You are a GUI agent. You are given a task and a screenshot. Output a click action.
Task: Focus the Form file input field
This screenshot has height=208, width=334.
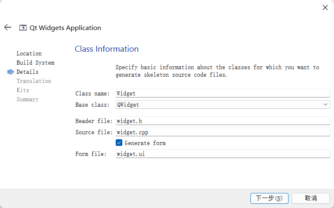(x=223, y=154)
